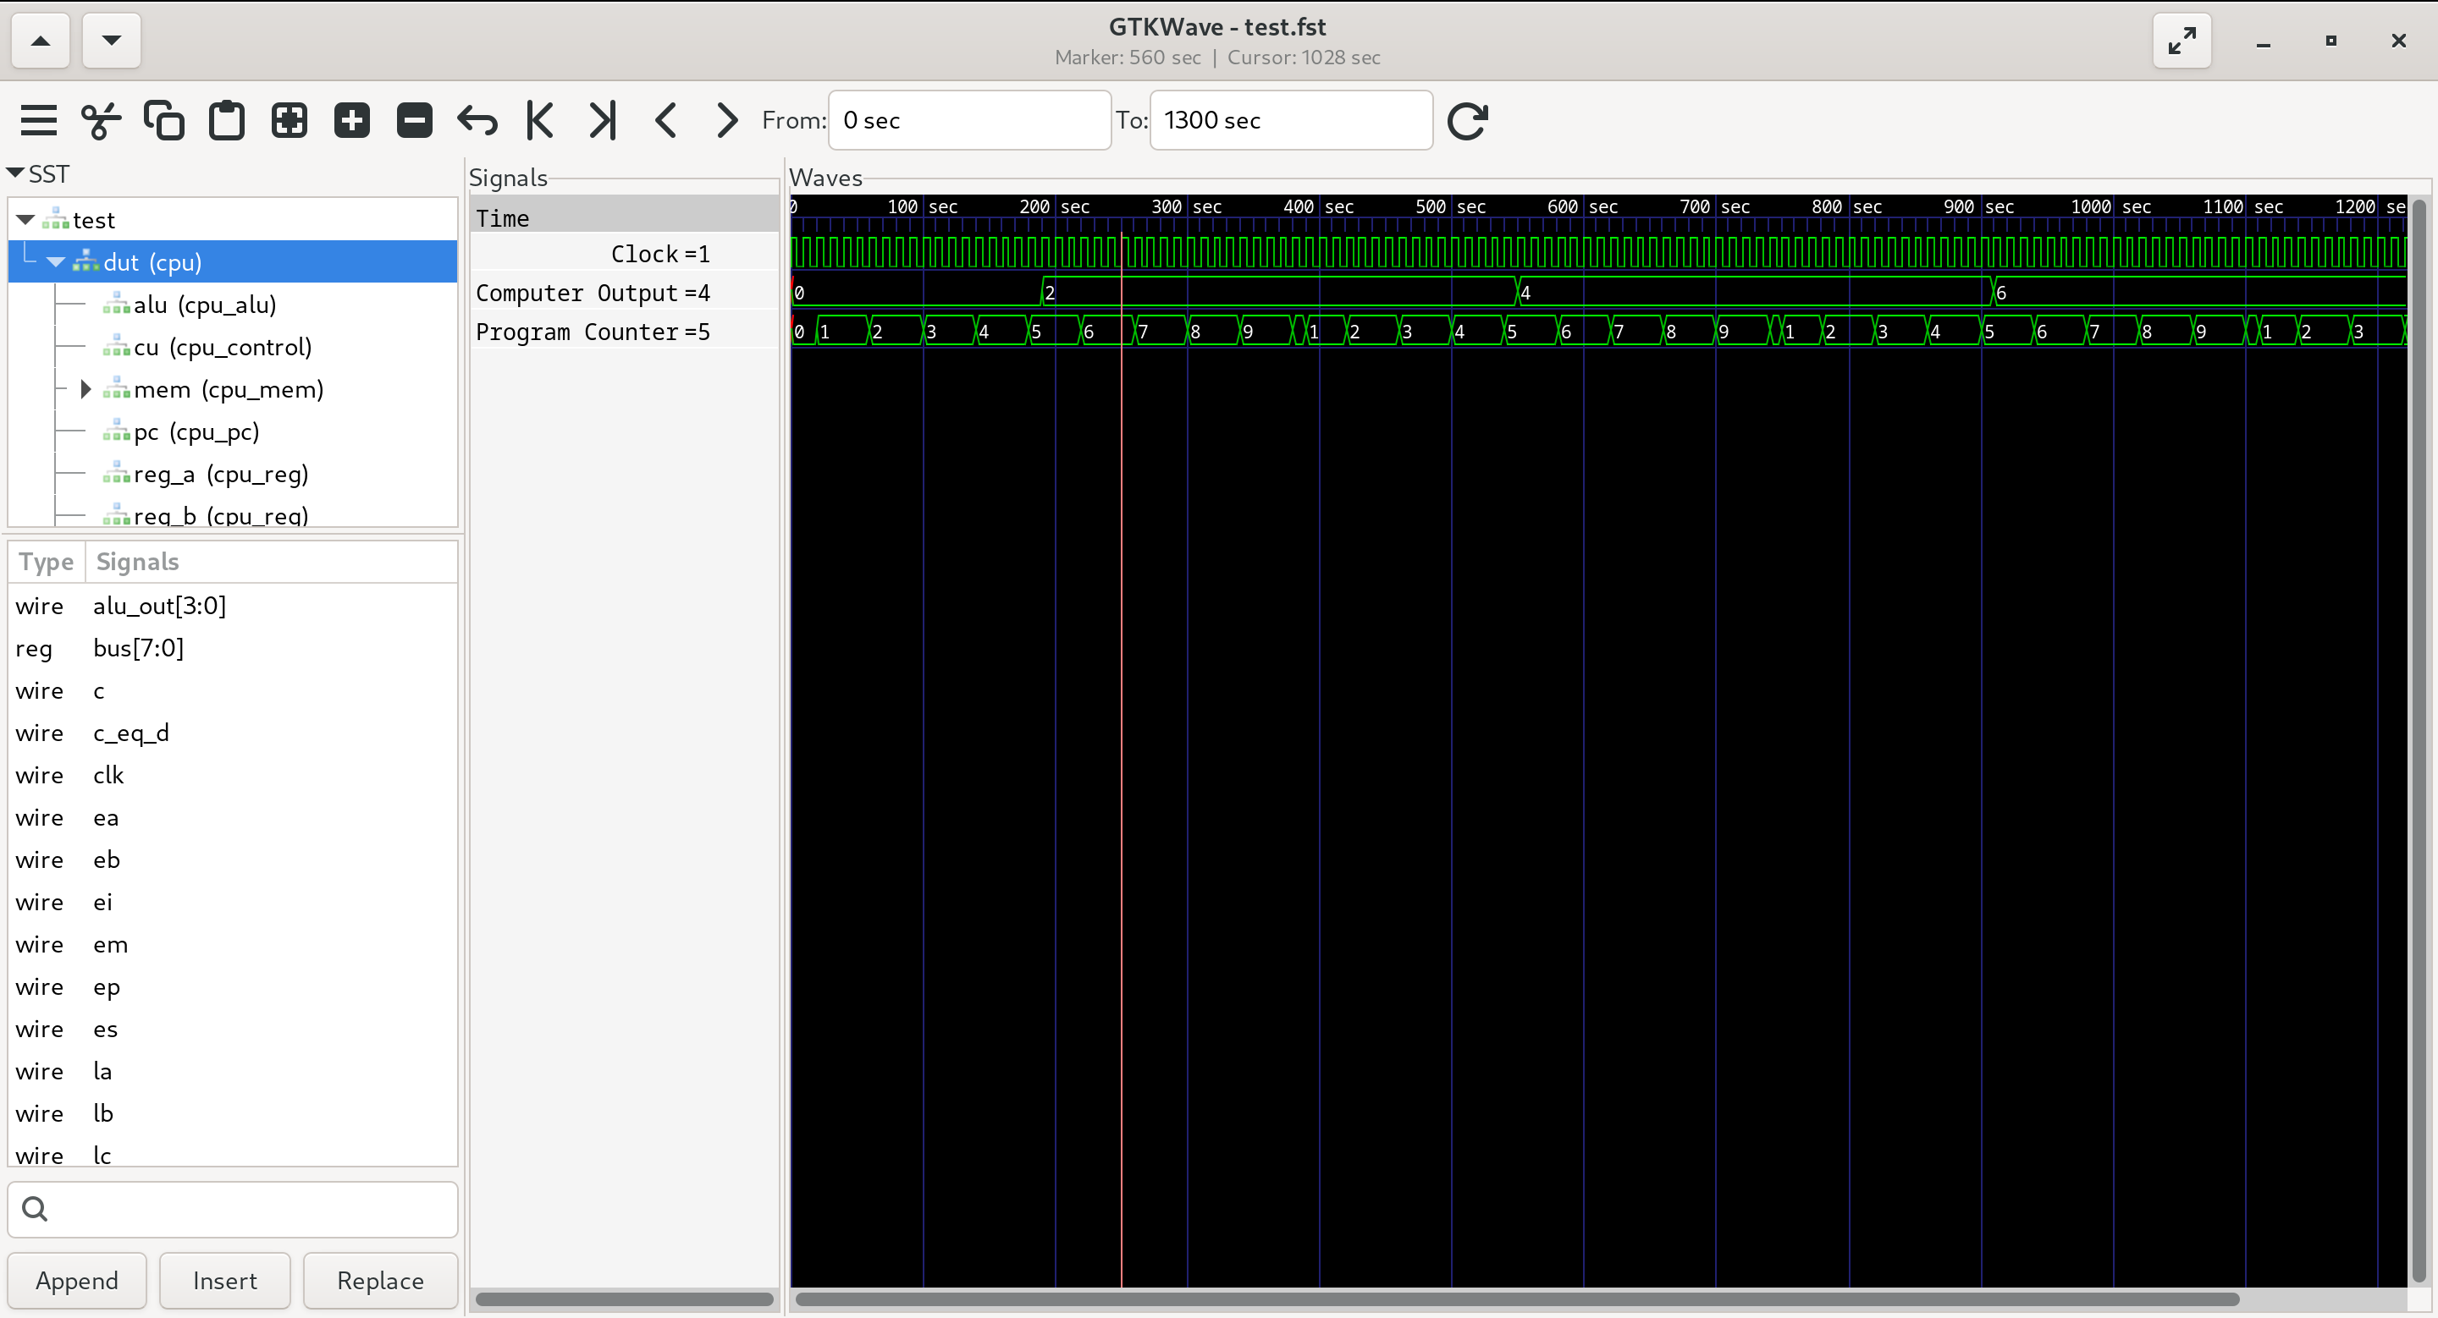Image resolution: width=2438 pixels, height=1318 pixels.
Task: Expand the mem (cpu_mem) tree node
Action: point(85,388)
